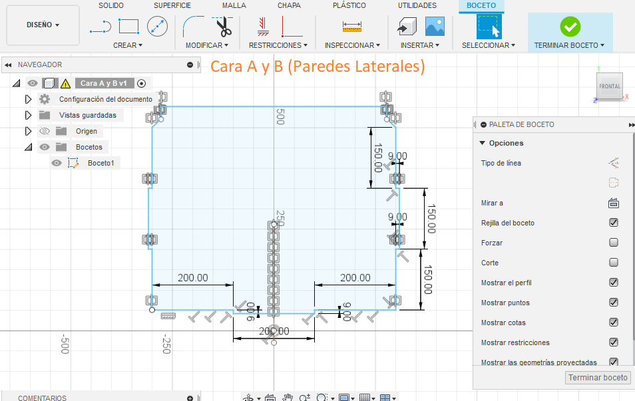Screen dimensions: 635x401
Task: Switch to the SOLIDO tab
Action: pos(111,6)
